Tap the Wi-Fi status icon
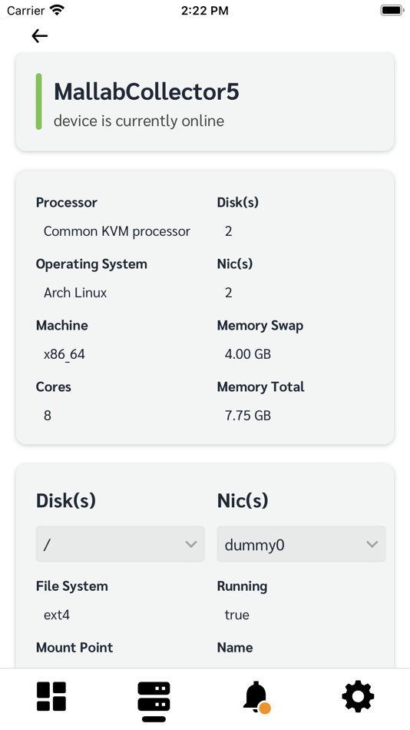Viewport: 410px width, 730px height. click(58, 10)
